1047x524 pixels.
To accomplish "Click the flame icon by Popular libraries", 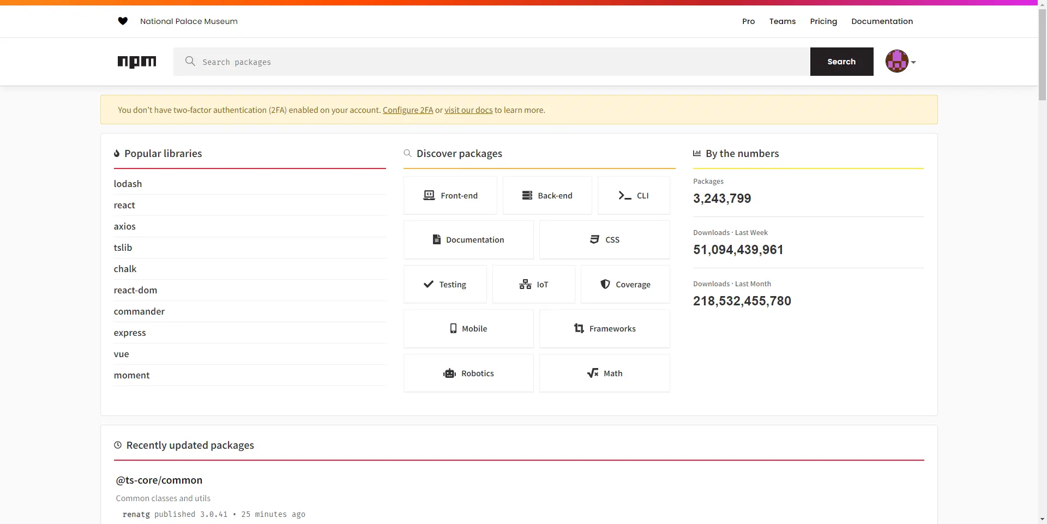I will [117, 154].
